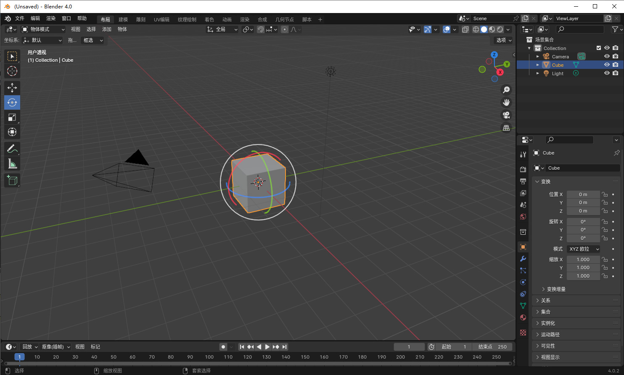Hide Light in viewport via eye icon
This screenshot has height=375, width=624.
607,73
